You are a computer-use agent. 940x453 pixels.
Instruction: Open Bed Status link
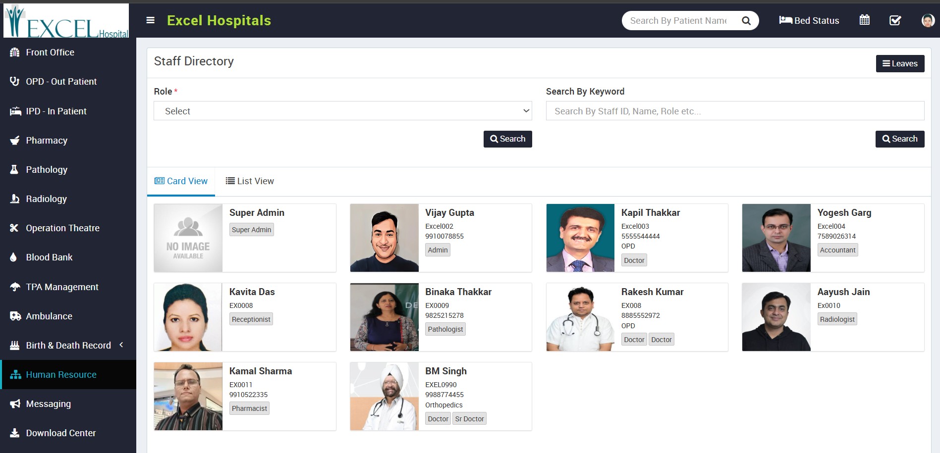(809, 20)
